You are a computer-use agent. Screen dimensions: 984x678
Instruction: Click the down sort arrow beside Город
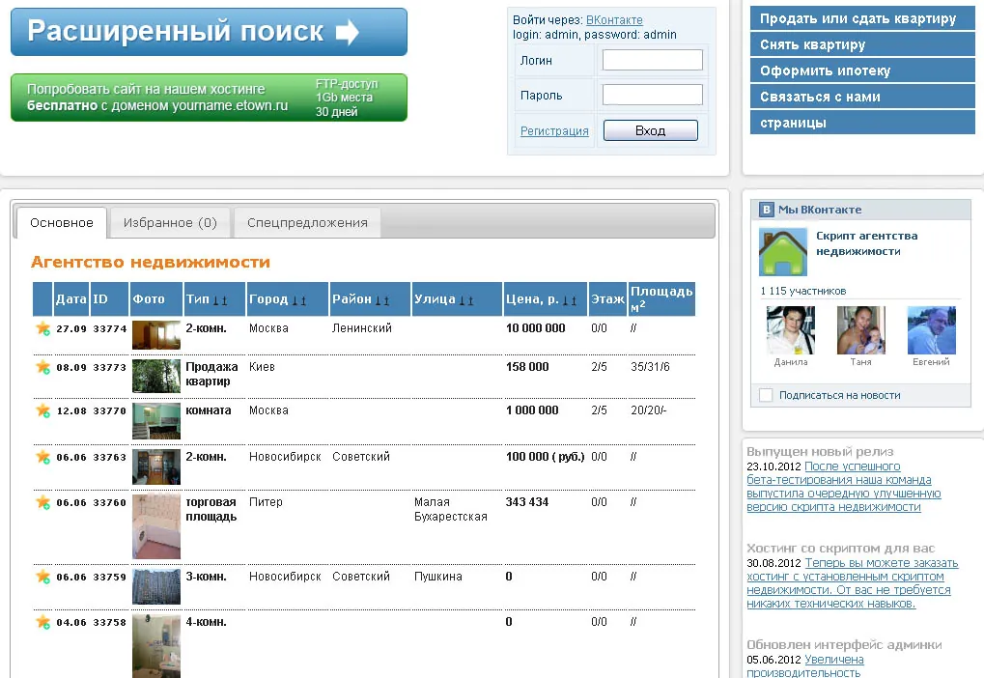pyautogui.click(x=295, y=300)
